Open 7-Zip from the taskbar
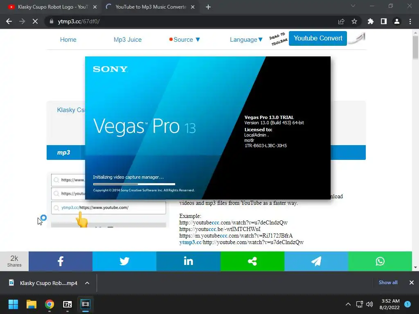 [x=68, y=304]
